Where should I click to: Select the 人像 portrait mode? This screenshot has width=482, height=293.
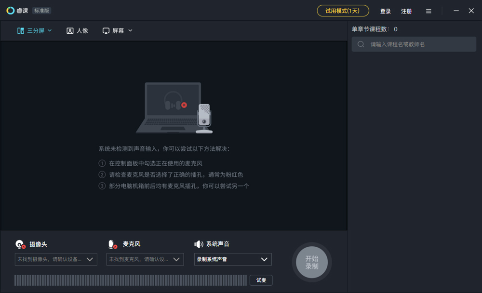(x=77, y=31)
